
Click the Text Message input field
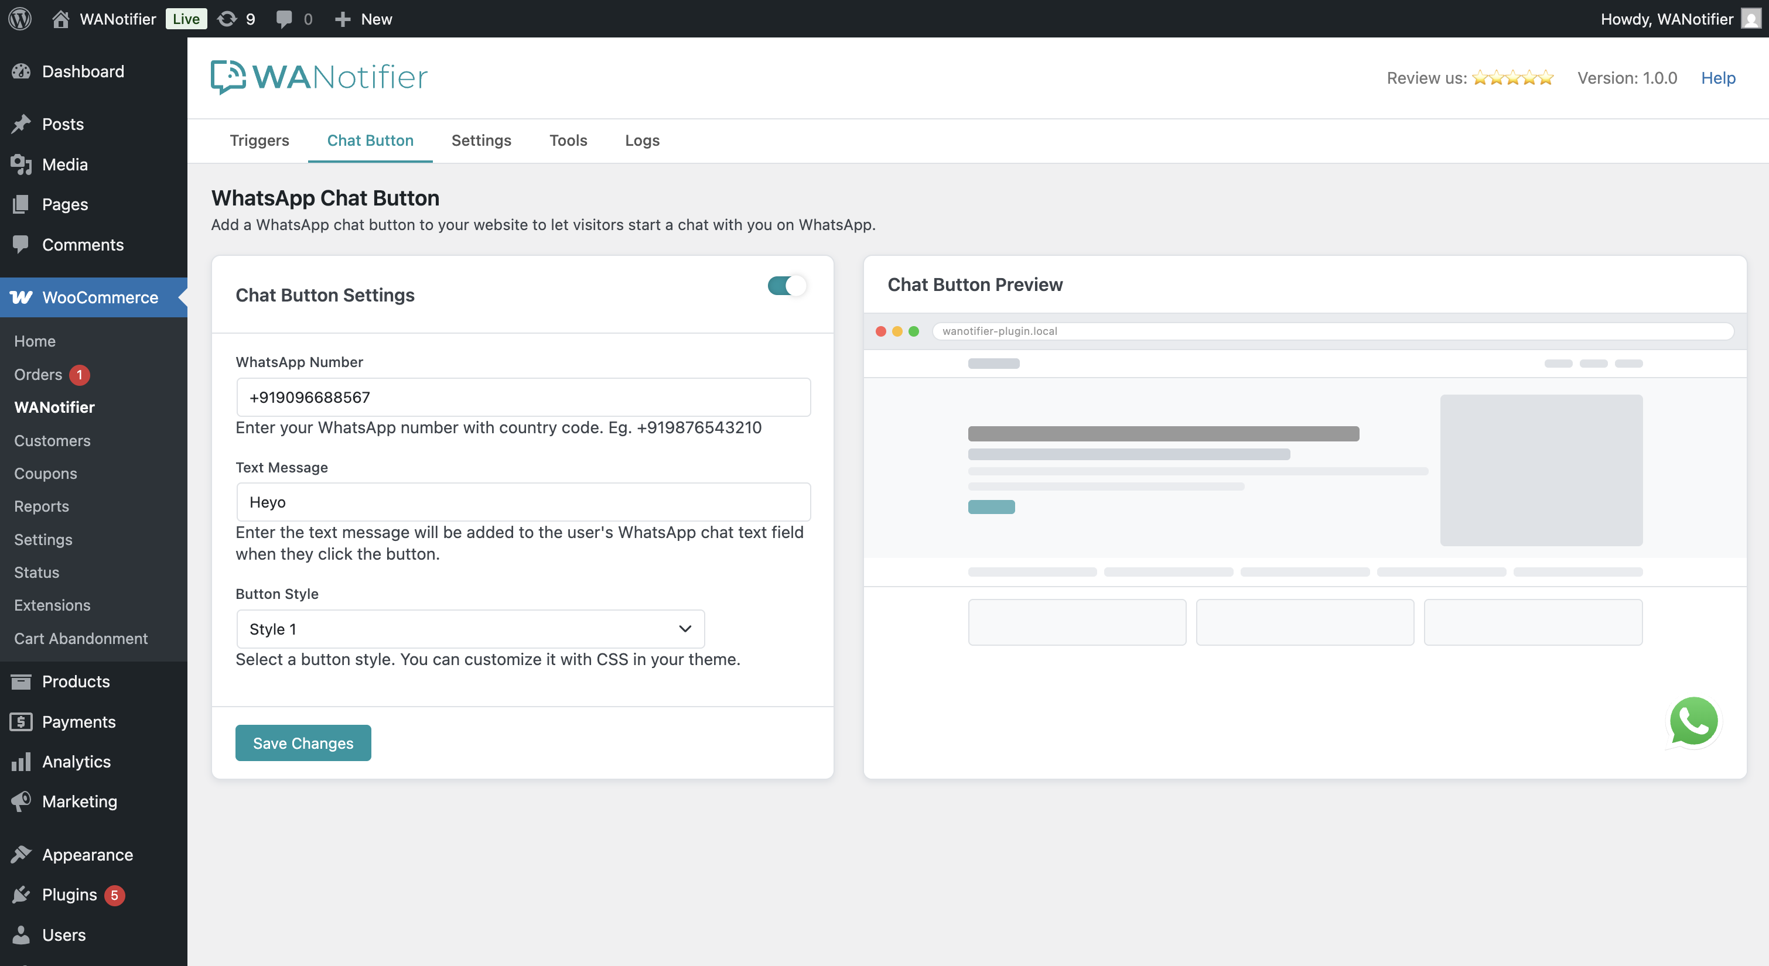(x=523, y=502)
